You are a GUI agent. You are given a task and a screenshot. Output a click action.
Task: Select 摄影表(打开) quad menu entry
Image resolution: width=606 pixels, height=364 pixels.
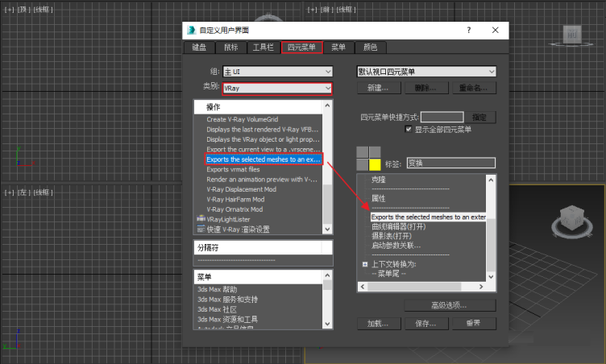click(x=392, y=236)
